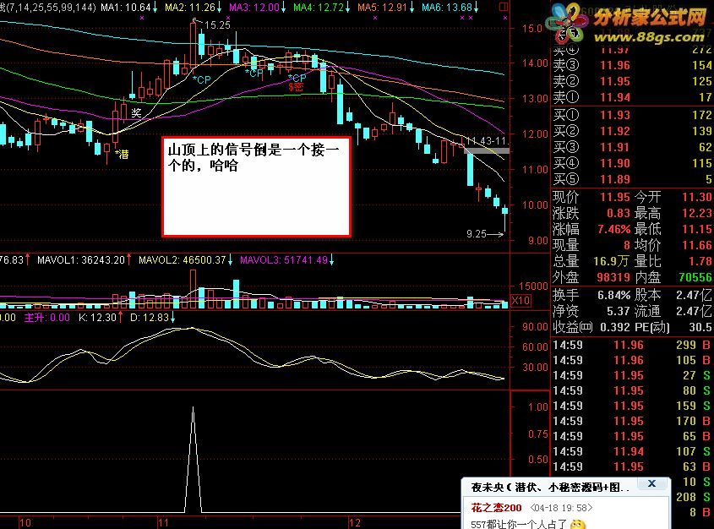The height and width of the screenshot is (529, 714).
Task: Select the MA1: 10.64 indicator label
Action: tap(129, 8)
